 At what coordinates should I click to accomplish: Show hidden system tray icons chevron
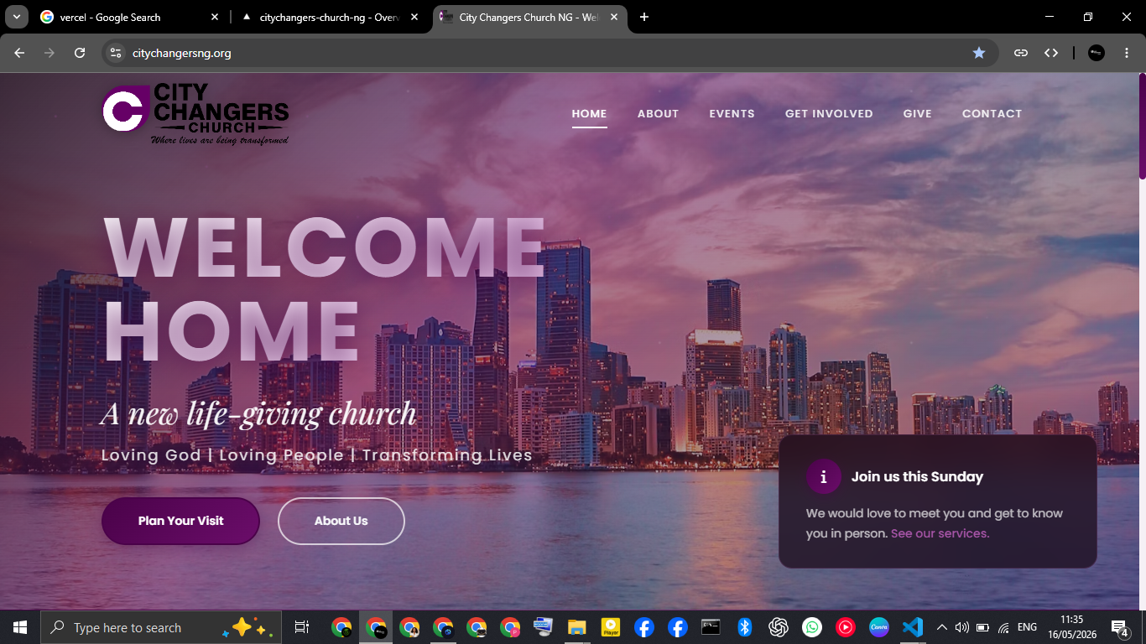(x=942, y=627)
